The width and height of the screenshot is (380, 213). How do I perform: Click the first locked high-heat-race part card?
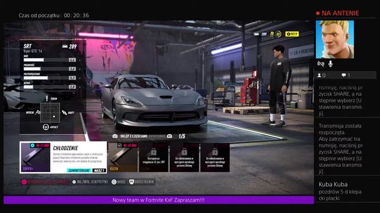click(x=184, y=157)
